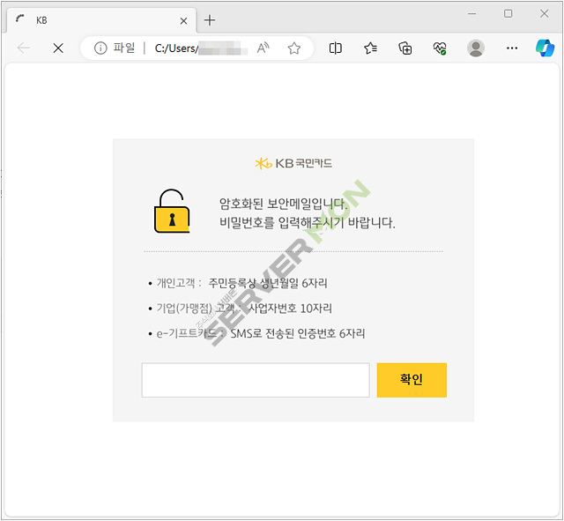The image size is (564, 521).
Task: Launch Copilot sidebar
Action: (x=545, y=48)
